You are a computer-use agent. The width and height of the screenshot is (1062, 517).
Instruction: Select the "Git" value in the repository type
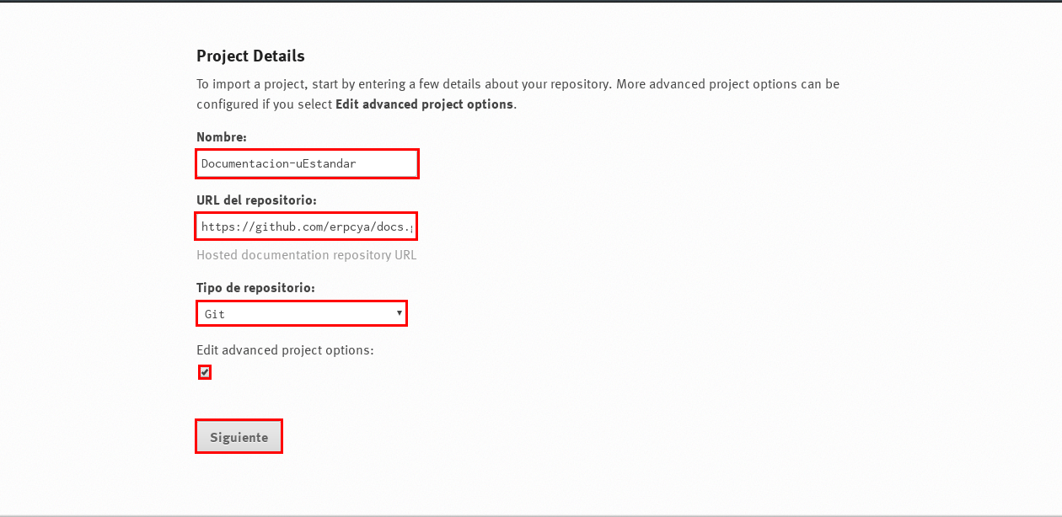coord(215,313)
